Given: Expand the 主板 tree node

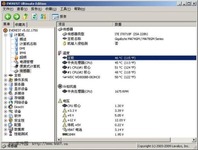Looking at the screenshot, I should (x=6, y=76).
